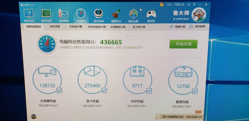Click the 微博分享 Weibo eye icon
The width and height of the screenshot is (249, 121).
171,27
